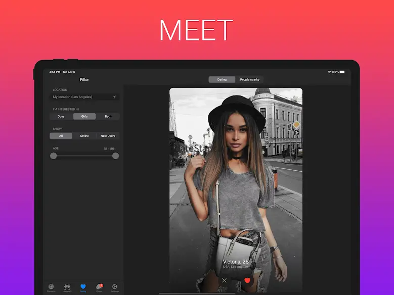394x295 pixels.
Task: Select Girls in interested-in filter
Action: click(x=84, y=116)
